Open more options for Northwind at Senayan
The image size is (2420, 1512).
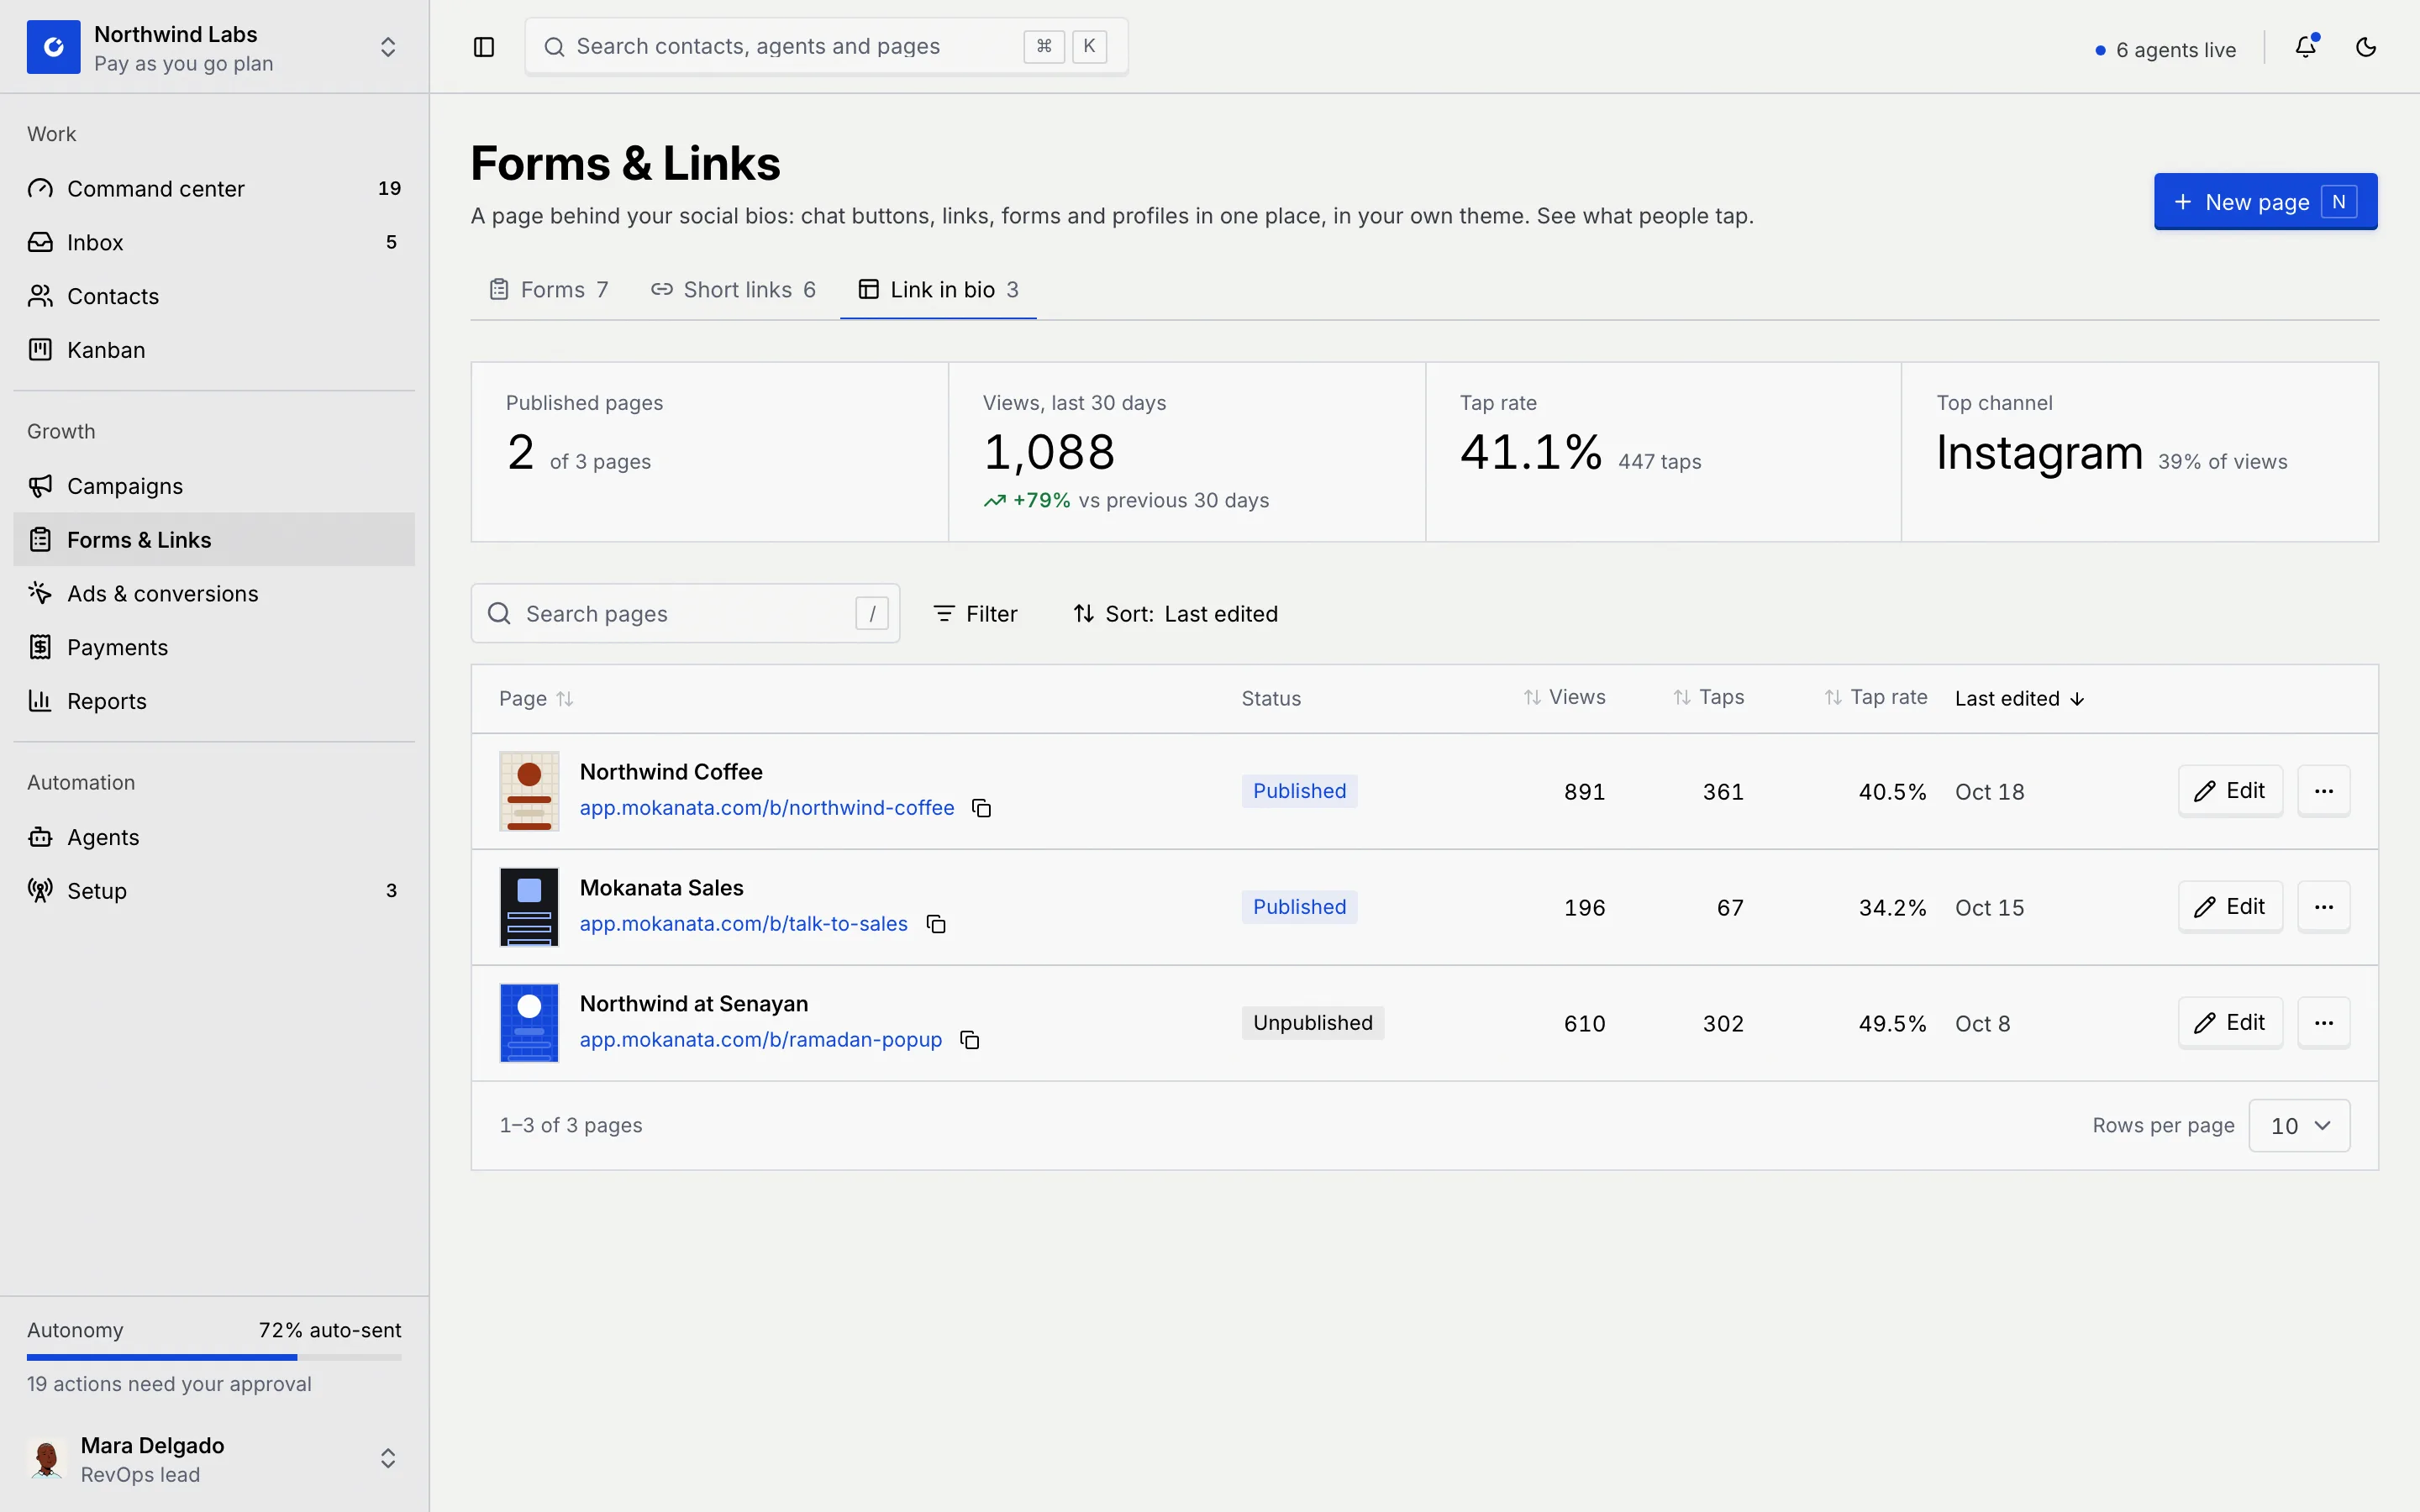click(x=2324, y=1023)
